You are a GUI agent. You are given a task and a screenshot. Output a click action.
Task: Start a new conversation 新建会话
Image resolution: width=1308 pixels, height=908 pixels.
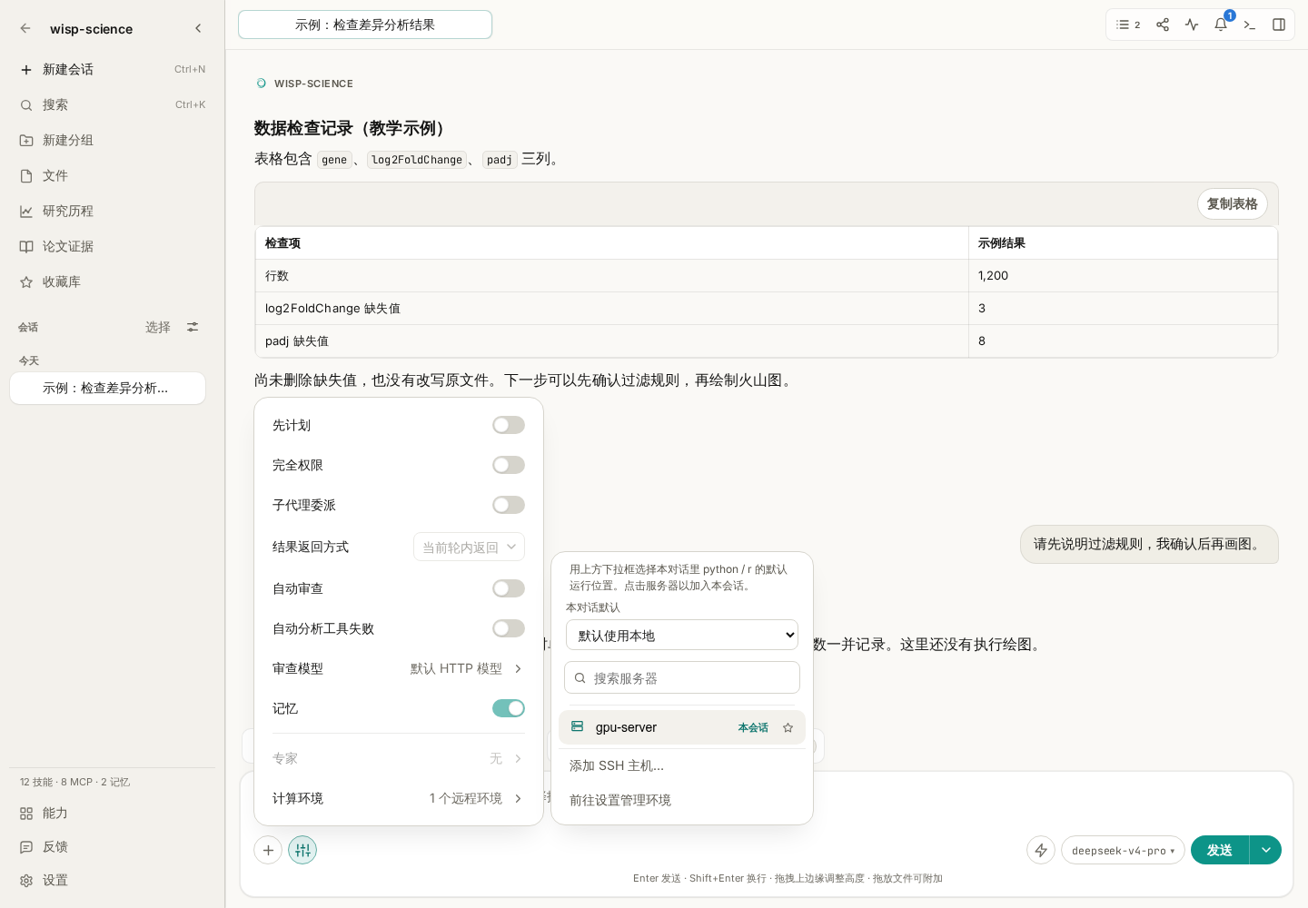point(113,69)
